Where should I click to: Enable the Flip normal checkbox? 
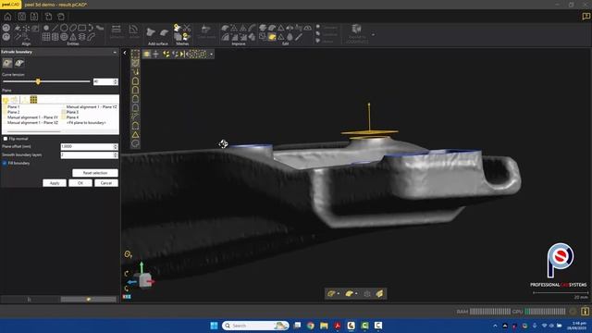point(6,139)
